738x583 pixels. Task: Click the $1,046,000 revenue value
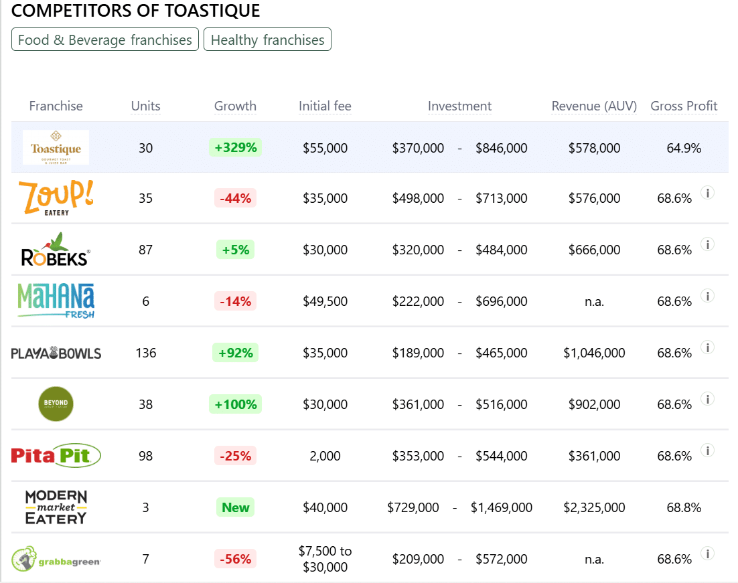coord(595,353)
